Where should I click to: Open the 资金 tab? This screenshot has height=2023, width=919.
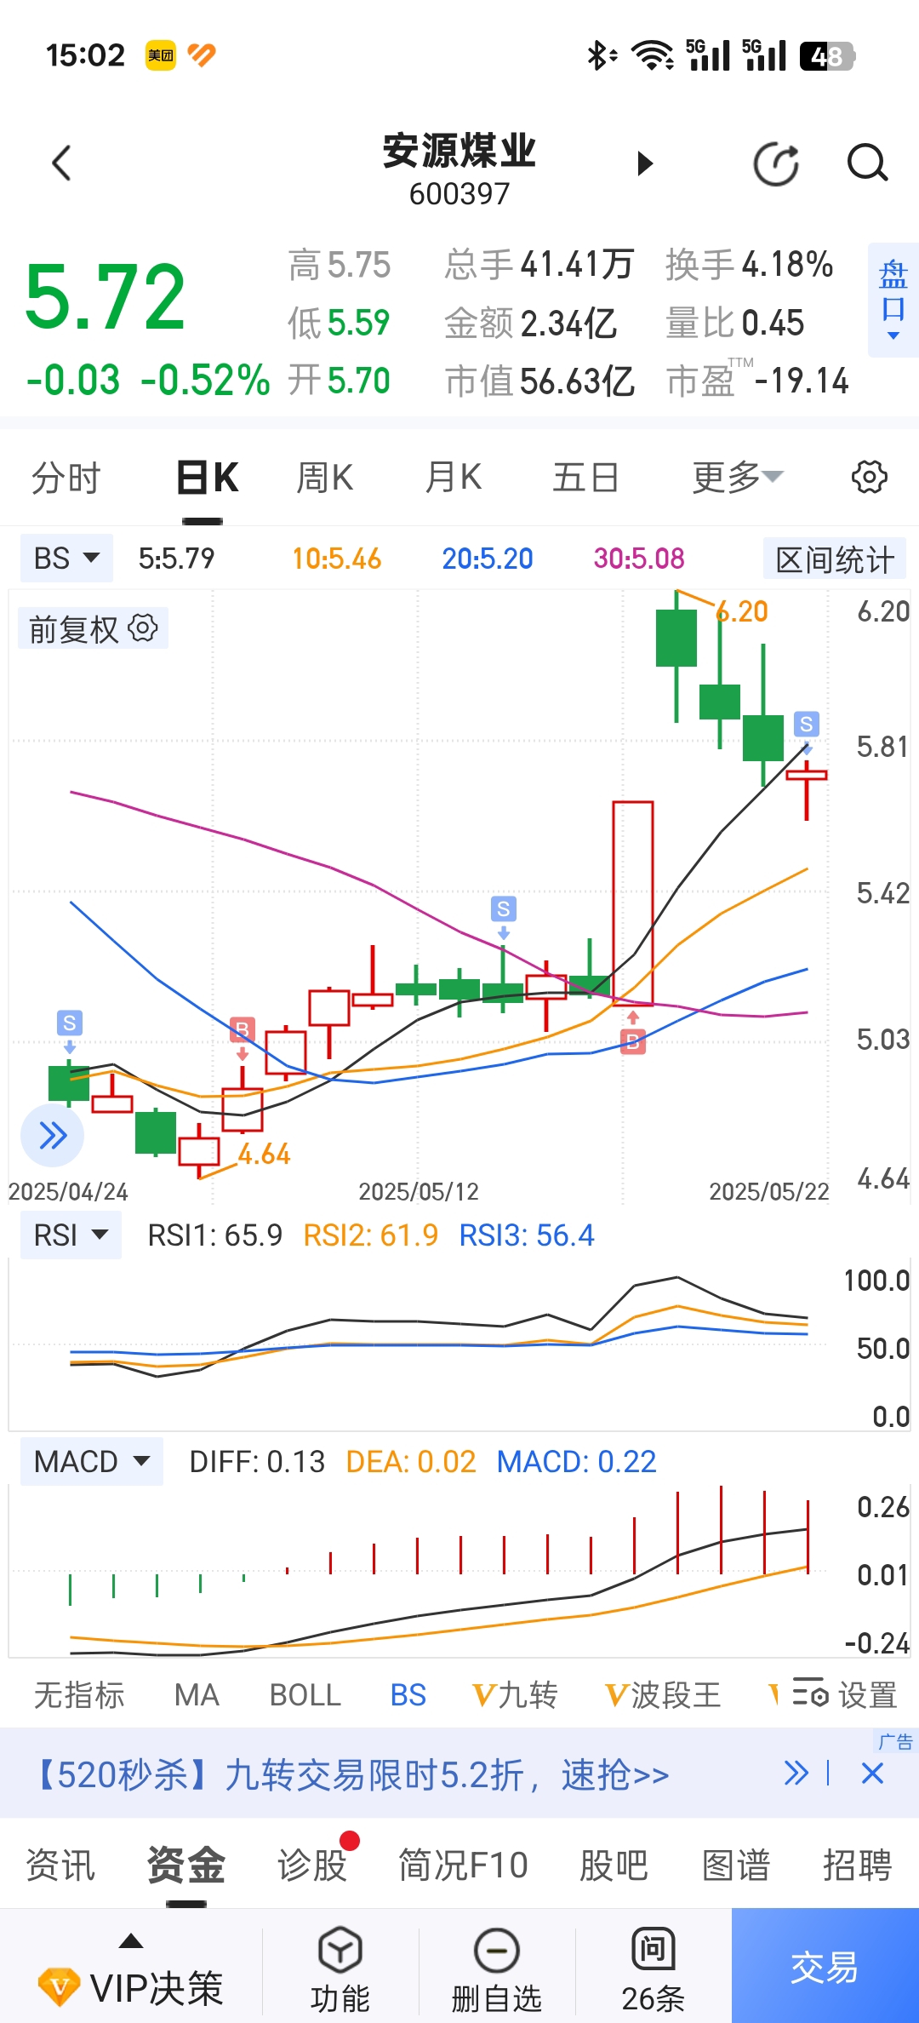click(186, 1865)
